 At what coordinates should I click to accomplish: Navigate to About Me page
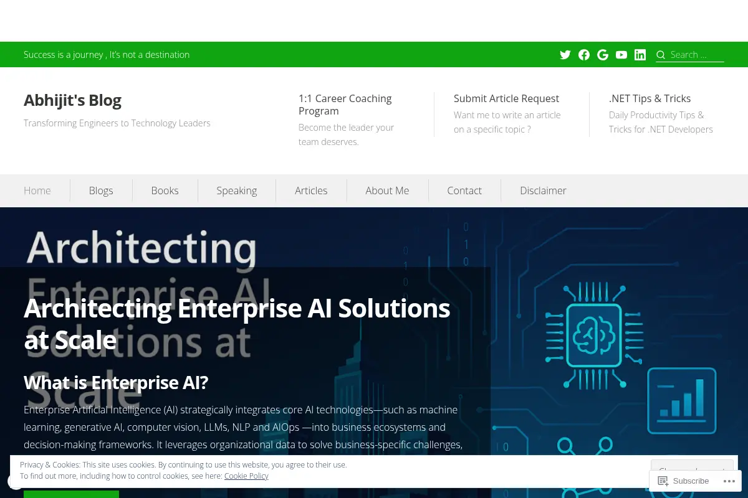pyautogui.click(x=387, y=190)
